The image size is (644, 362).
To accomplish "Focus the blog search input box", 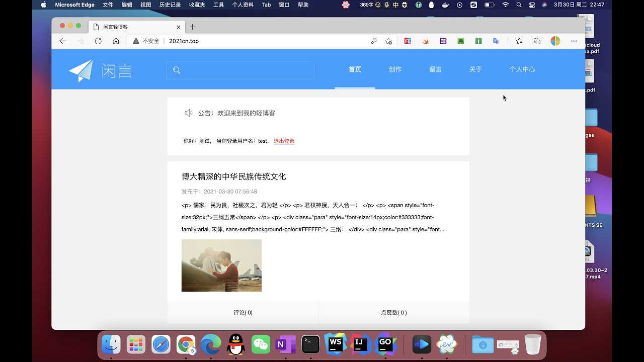I will (x=240, y=70).
